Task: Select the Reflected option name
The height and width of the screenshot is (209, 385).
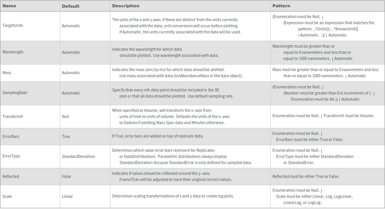Action: [11, 176]
